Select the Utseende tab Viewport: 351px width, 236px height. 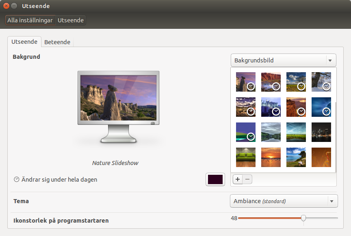point(24,42)
